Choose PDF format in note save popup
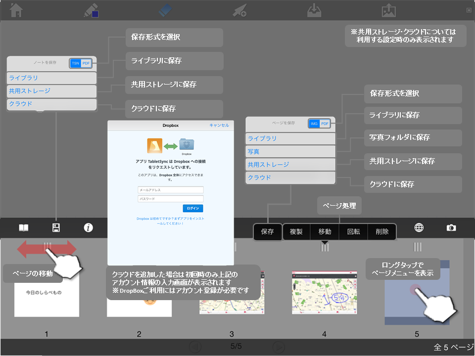This screenshot has height=356, width=475. pyautogui.click(x=86, y=63)
